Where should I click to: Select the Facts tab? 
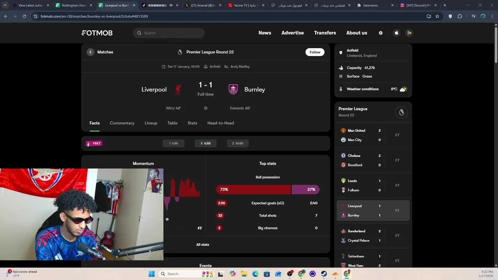(x=95, y=123)
